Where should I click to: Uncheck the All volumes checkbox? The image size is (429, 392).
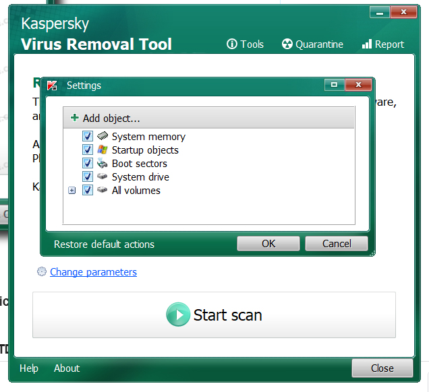pos(88,190)
